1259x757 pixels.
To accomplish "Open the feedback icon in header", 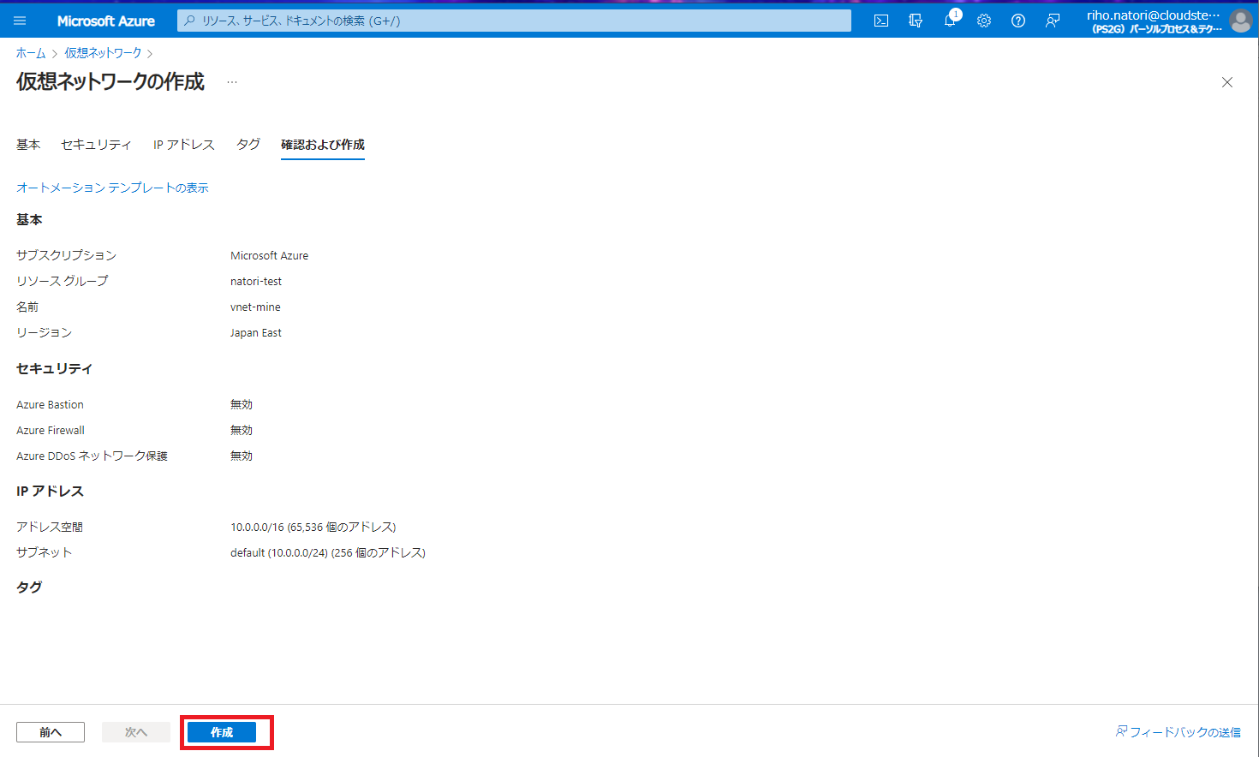I will (x=1053, y=21).
